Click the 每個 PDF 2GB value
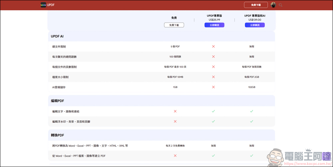This screenshot has width=333, height=167. pos(252,77)
